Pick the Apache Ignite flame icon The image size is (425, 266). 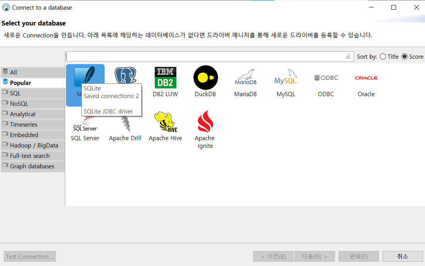point(205,122)
